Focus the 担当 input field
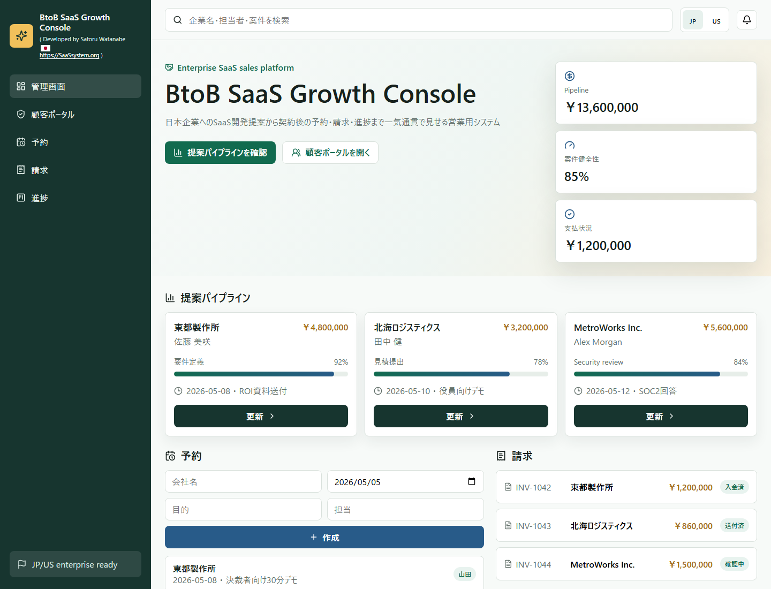 tap(405, 509)
